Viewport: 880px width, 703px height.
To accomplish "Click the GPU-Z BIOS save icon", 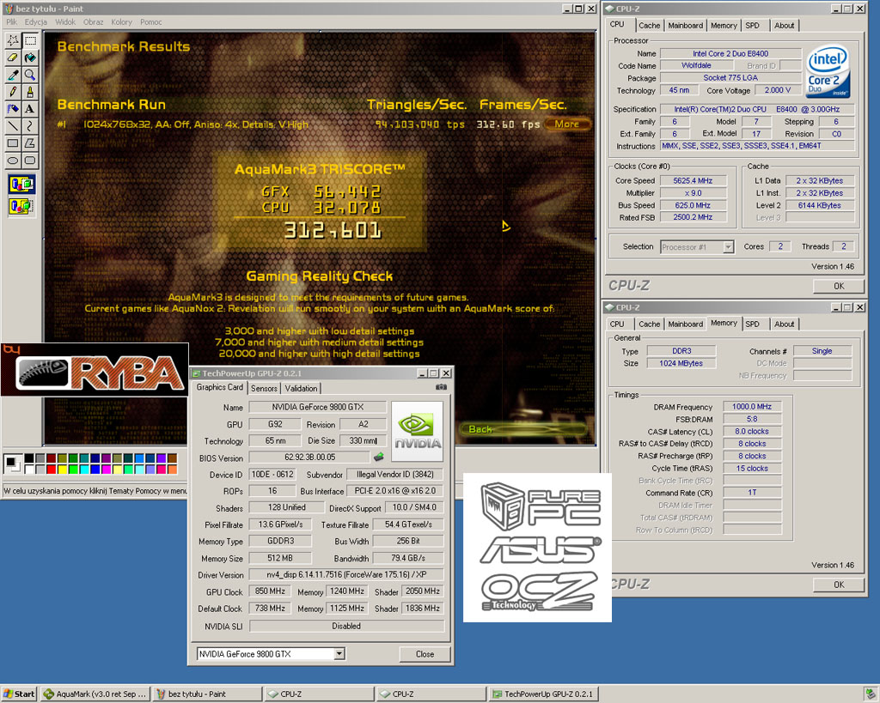I will pos(379,457).
